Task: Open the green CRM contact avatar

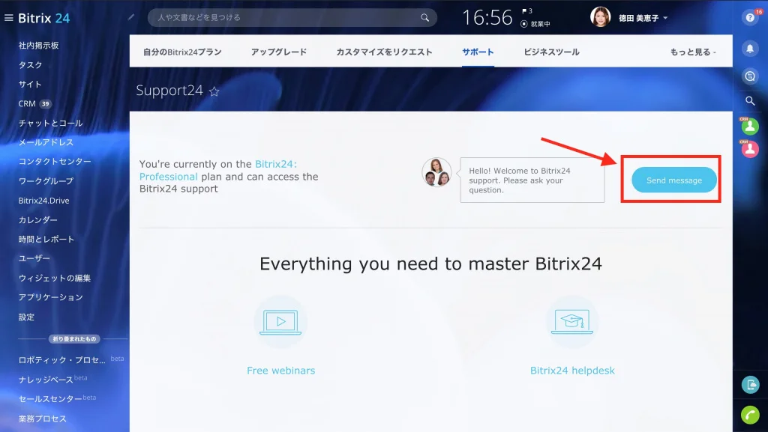Action: click(x=750, y=126)
